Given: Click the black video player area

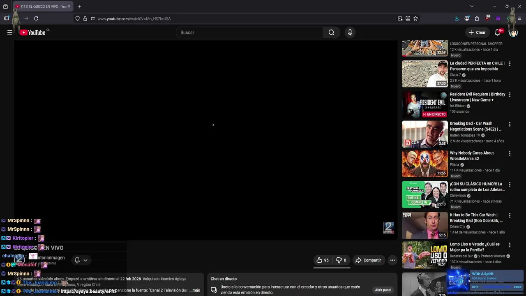Looking at the screenshot, I should (x=205, y=140).
